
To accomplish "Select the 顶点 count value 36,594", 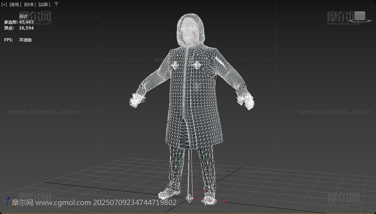I will [26, 28].
